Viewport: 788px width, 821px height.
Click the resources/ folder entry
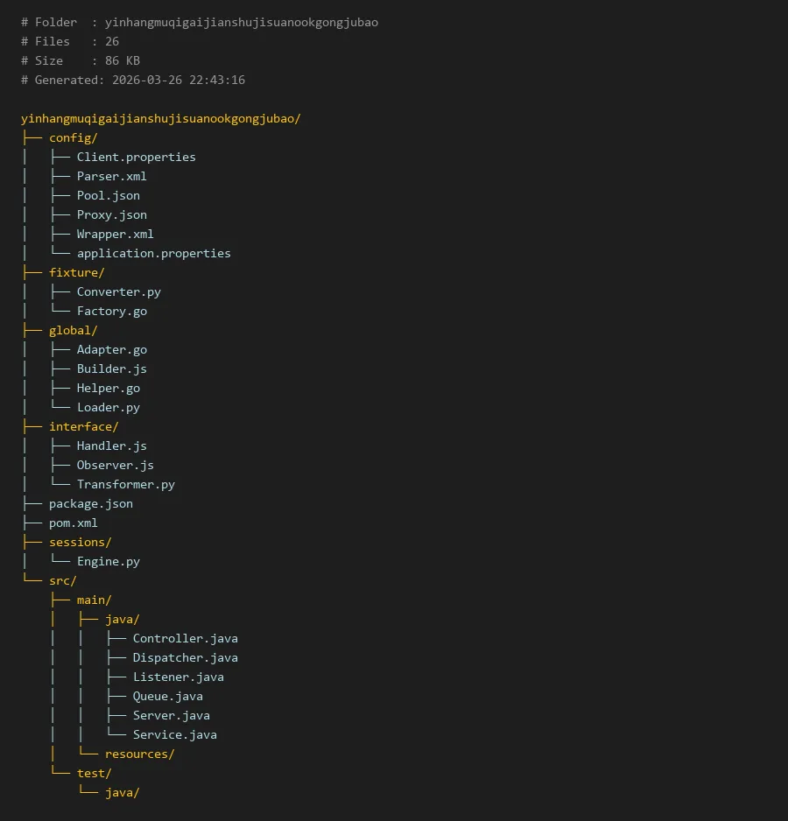(x=139, y=754)
